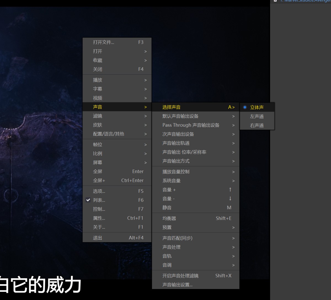The image size is (331, 300).
Task: Click 音量 + volume up entry
Action: pyautogui.click(x=196, y=190)
